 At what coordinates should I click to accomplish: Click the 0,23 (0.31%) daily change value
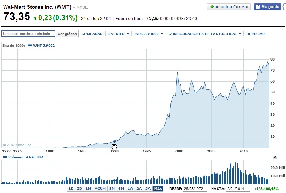coord(58,18)
